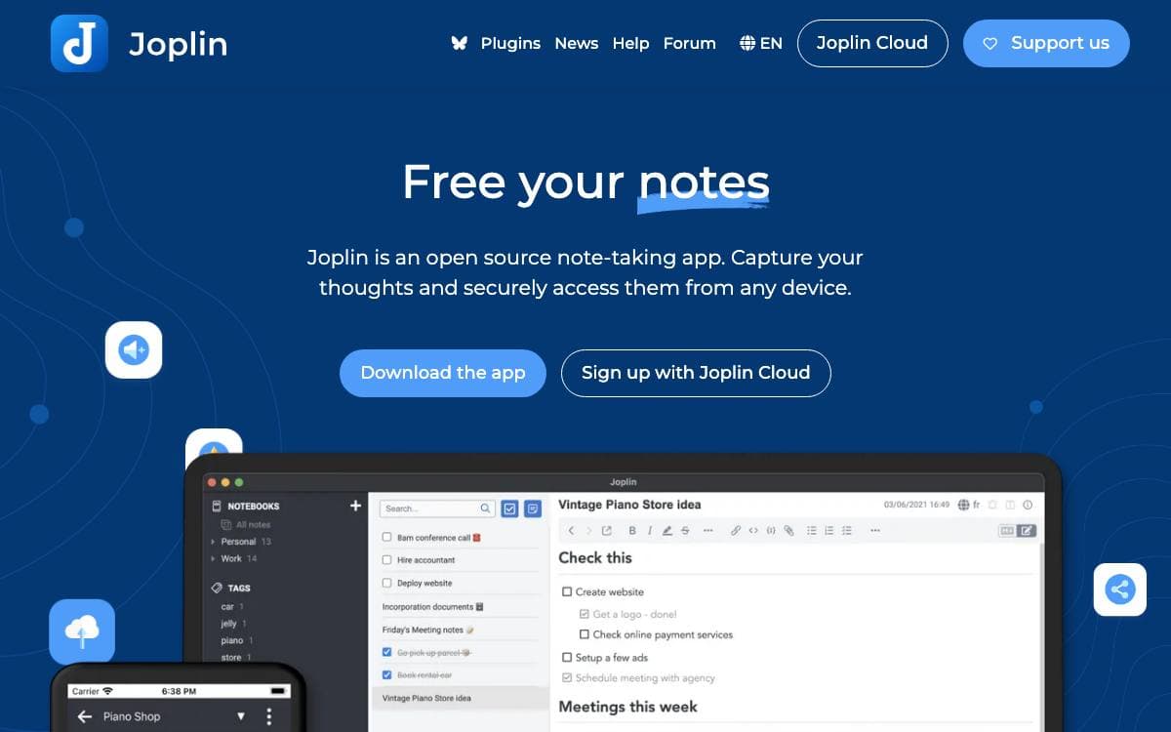
Task: Attach a file using paperclip icon
Action: click(x=788, y=530)
